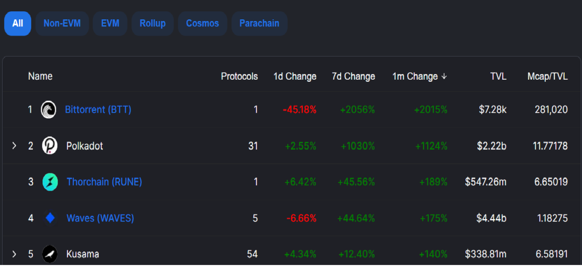Sort by Mcap/TVL column header
This screenshot has height=273, width=582.
tap(548, 76)
